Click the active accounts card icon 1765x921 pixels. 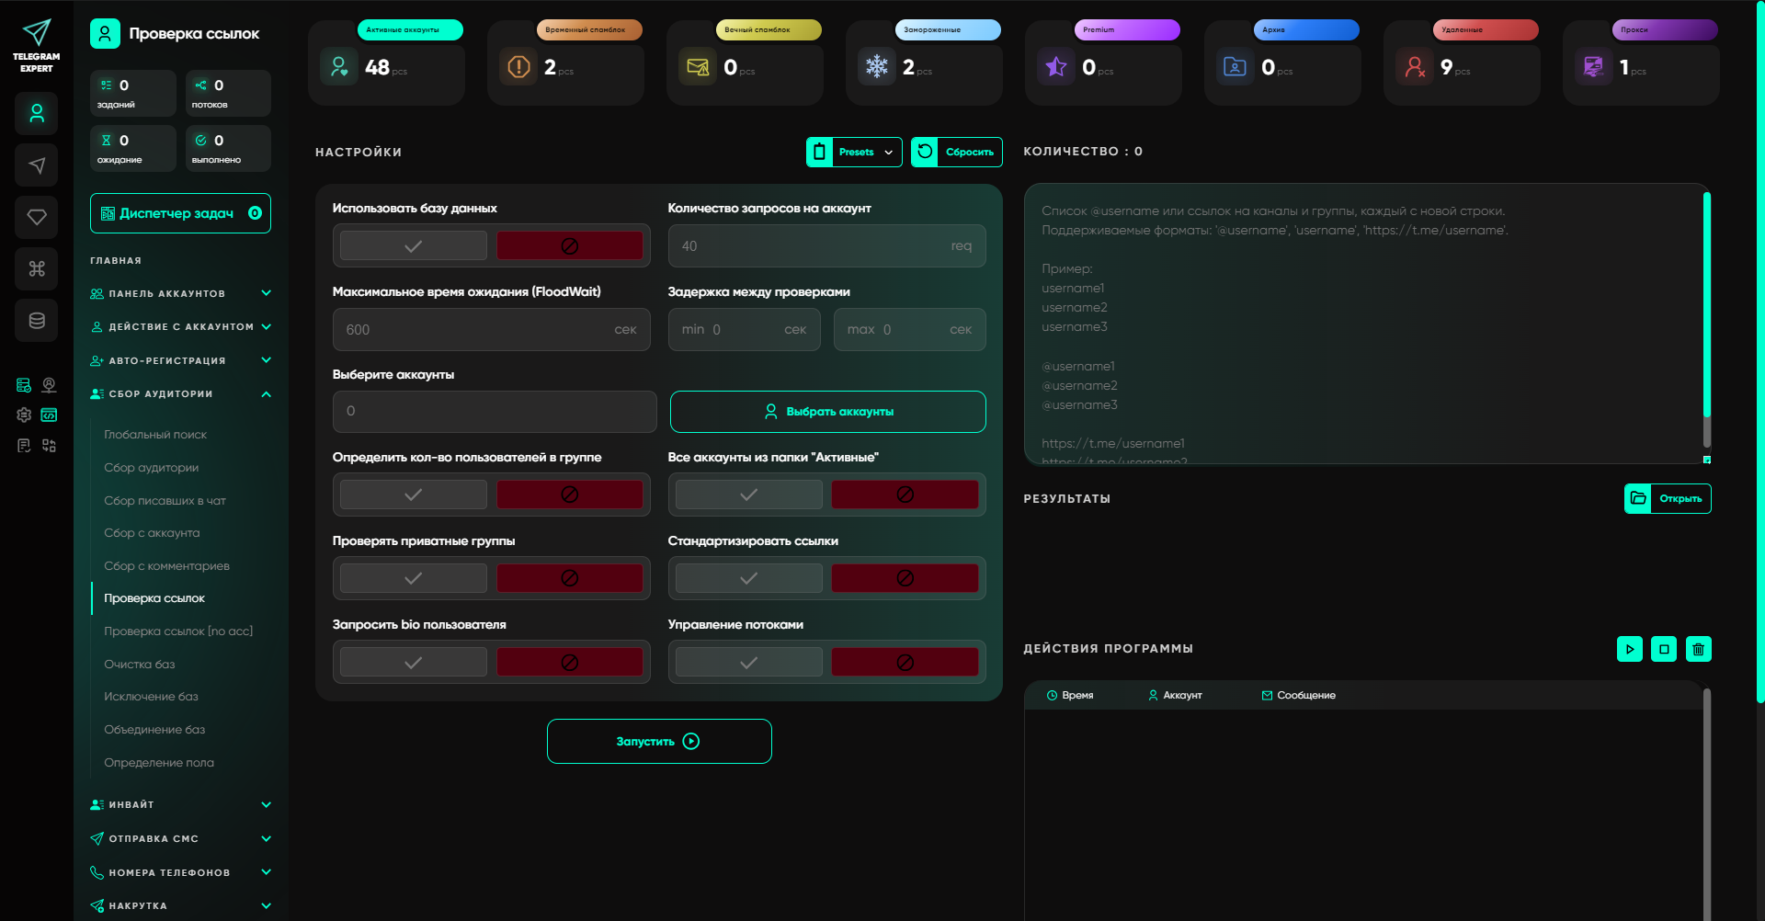339,67
